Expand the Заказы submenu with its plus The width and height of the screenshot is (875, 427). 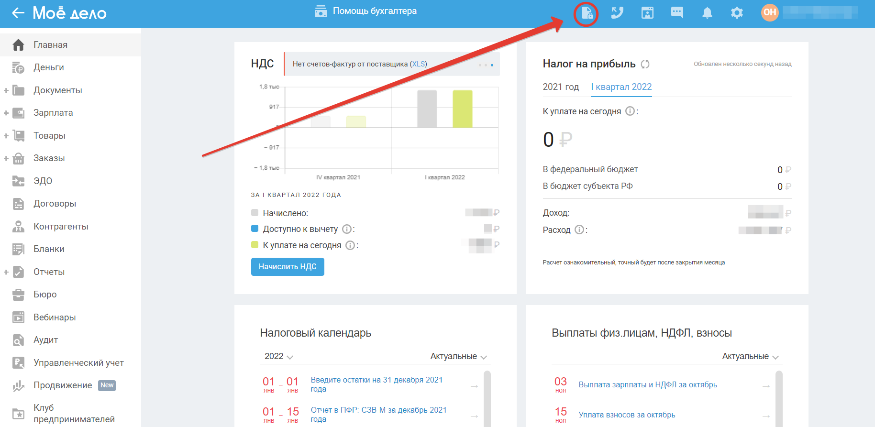pos(6,158)
